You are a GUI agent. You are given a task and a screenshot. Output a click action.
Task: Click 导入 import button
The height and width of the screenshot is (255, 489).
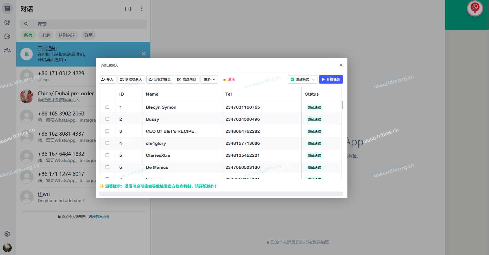pos(108,79)
